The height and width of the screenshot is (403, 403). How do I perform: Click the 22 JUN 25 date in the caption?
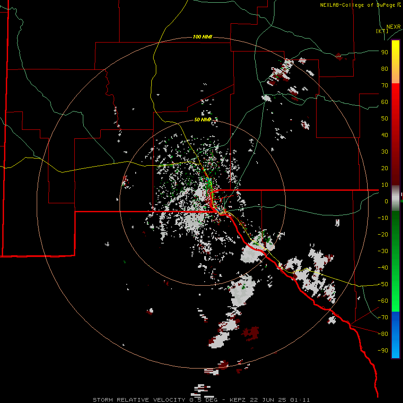pyautogui.click(x=268, y=400)
